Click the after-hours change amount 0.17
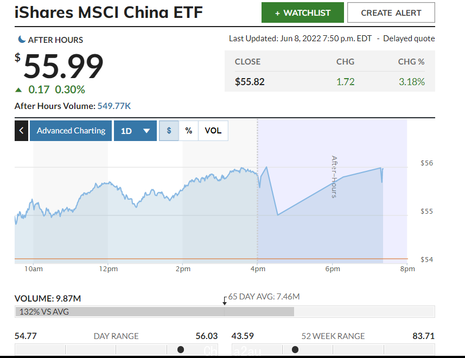465x358 pixels. coord(39,90)
